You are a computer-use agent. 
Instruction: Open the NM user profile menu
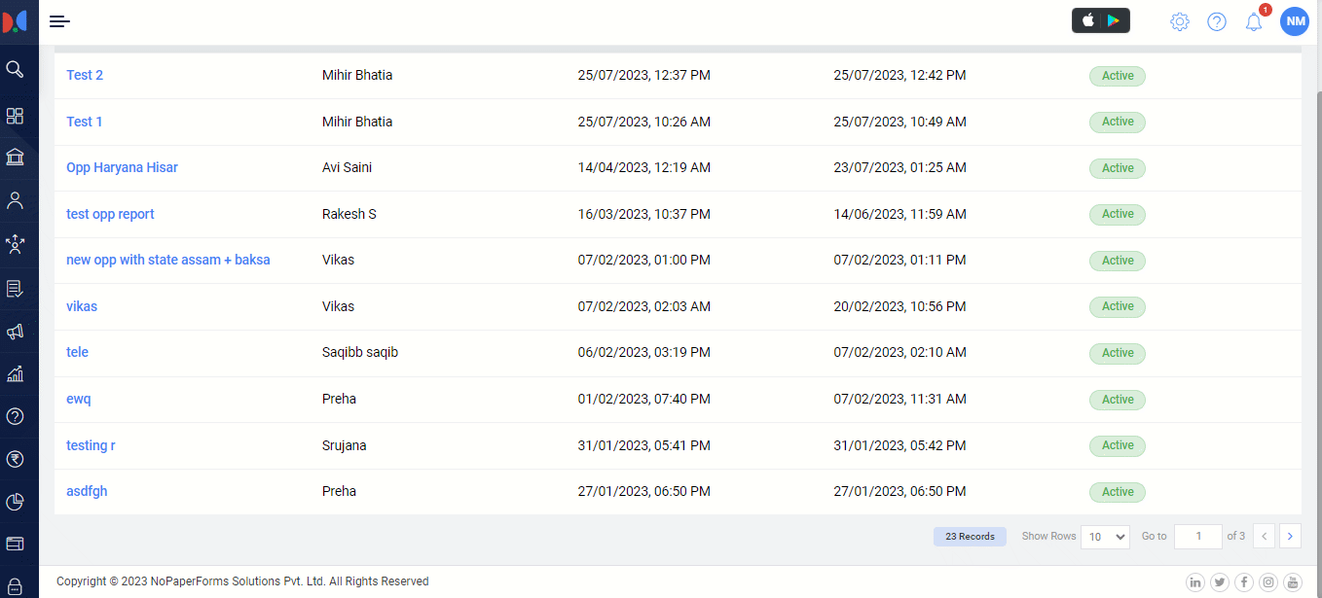[x=1294, y=21]
